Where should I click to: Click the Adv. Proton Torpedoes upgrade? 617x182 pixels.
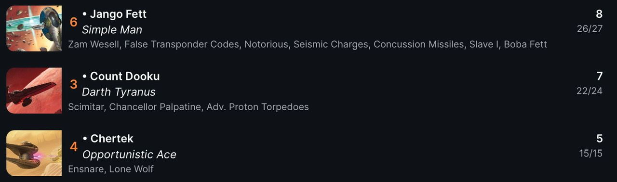pyautogui.click(x=257, y=106)
